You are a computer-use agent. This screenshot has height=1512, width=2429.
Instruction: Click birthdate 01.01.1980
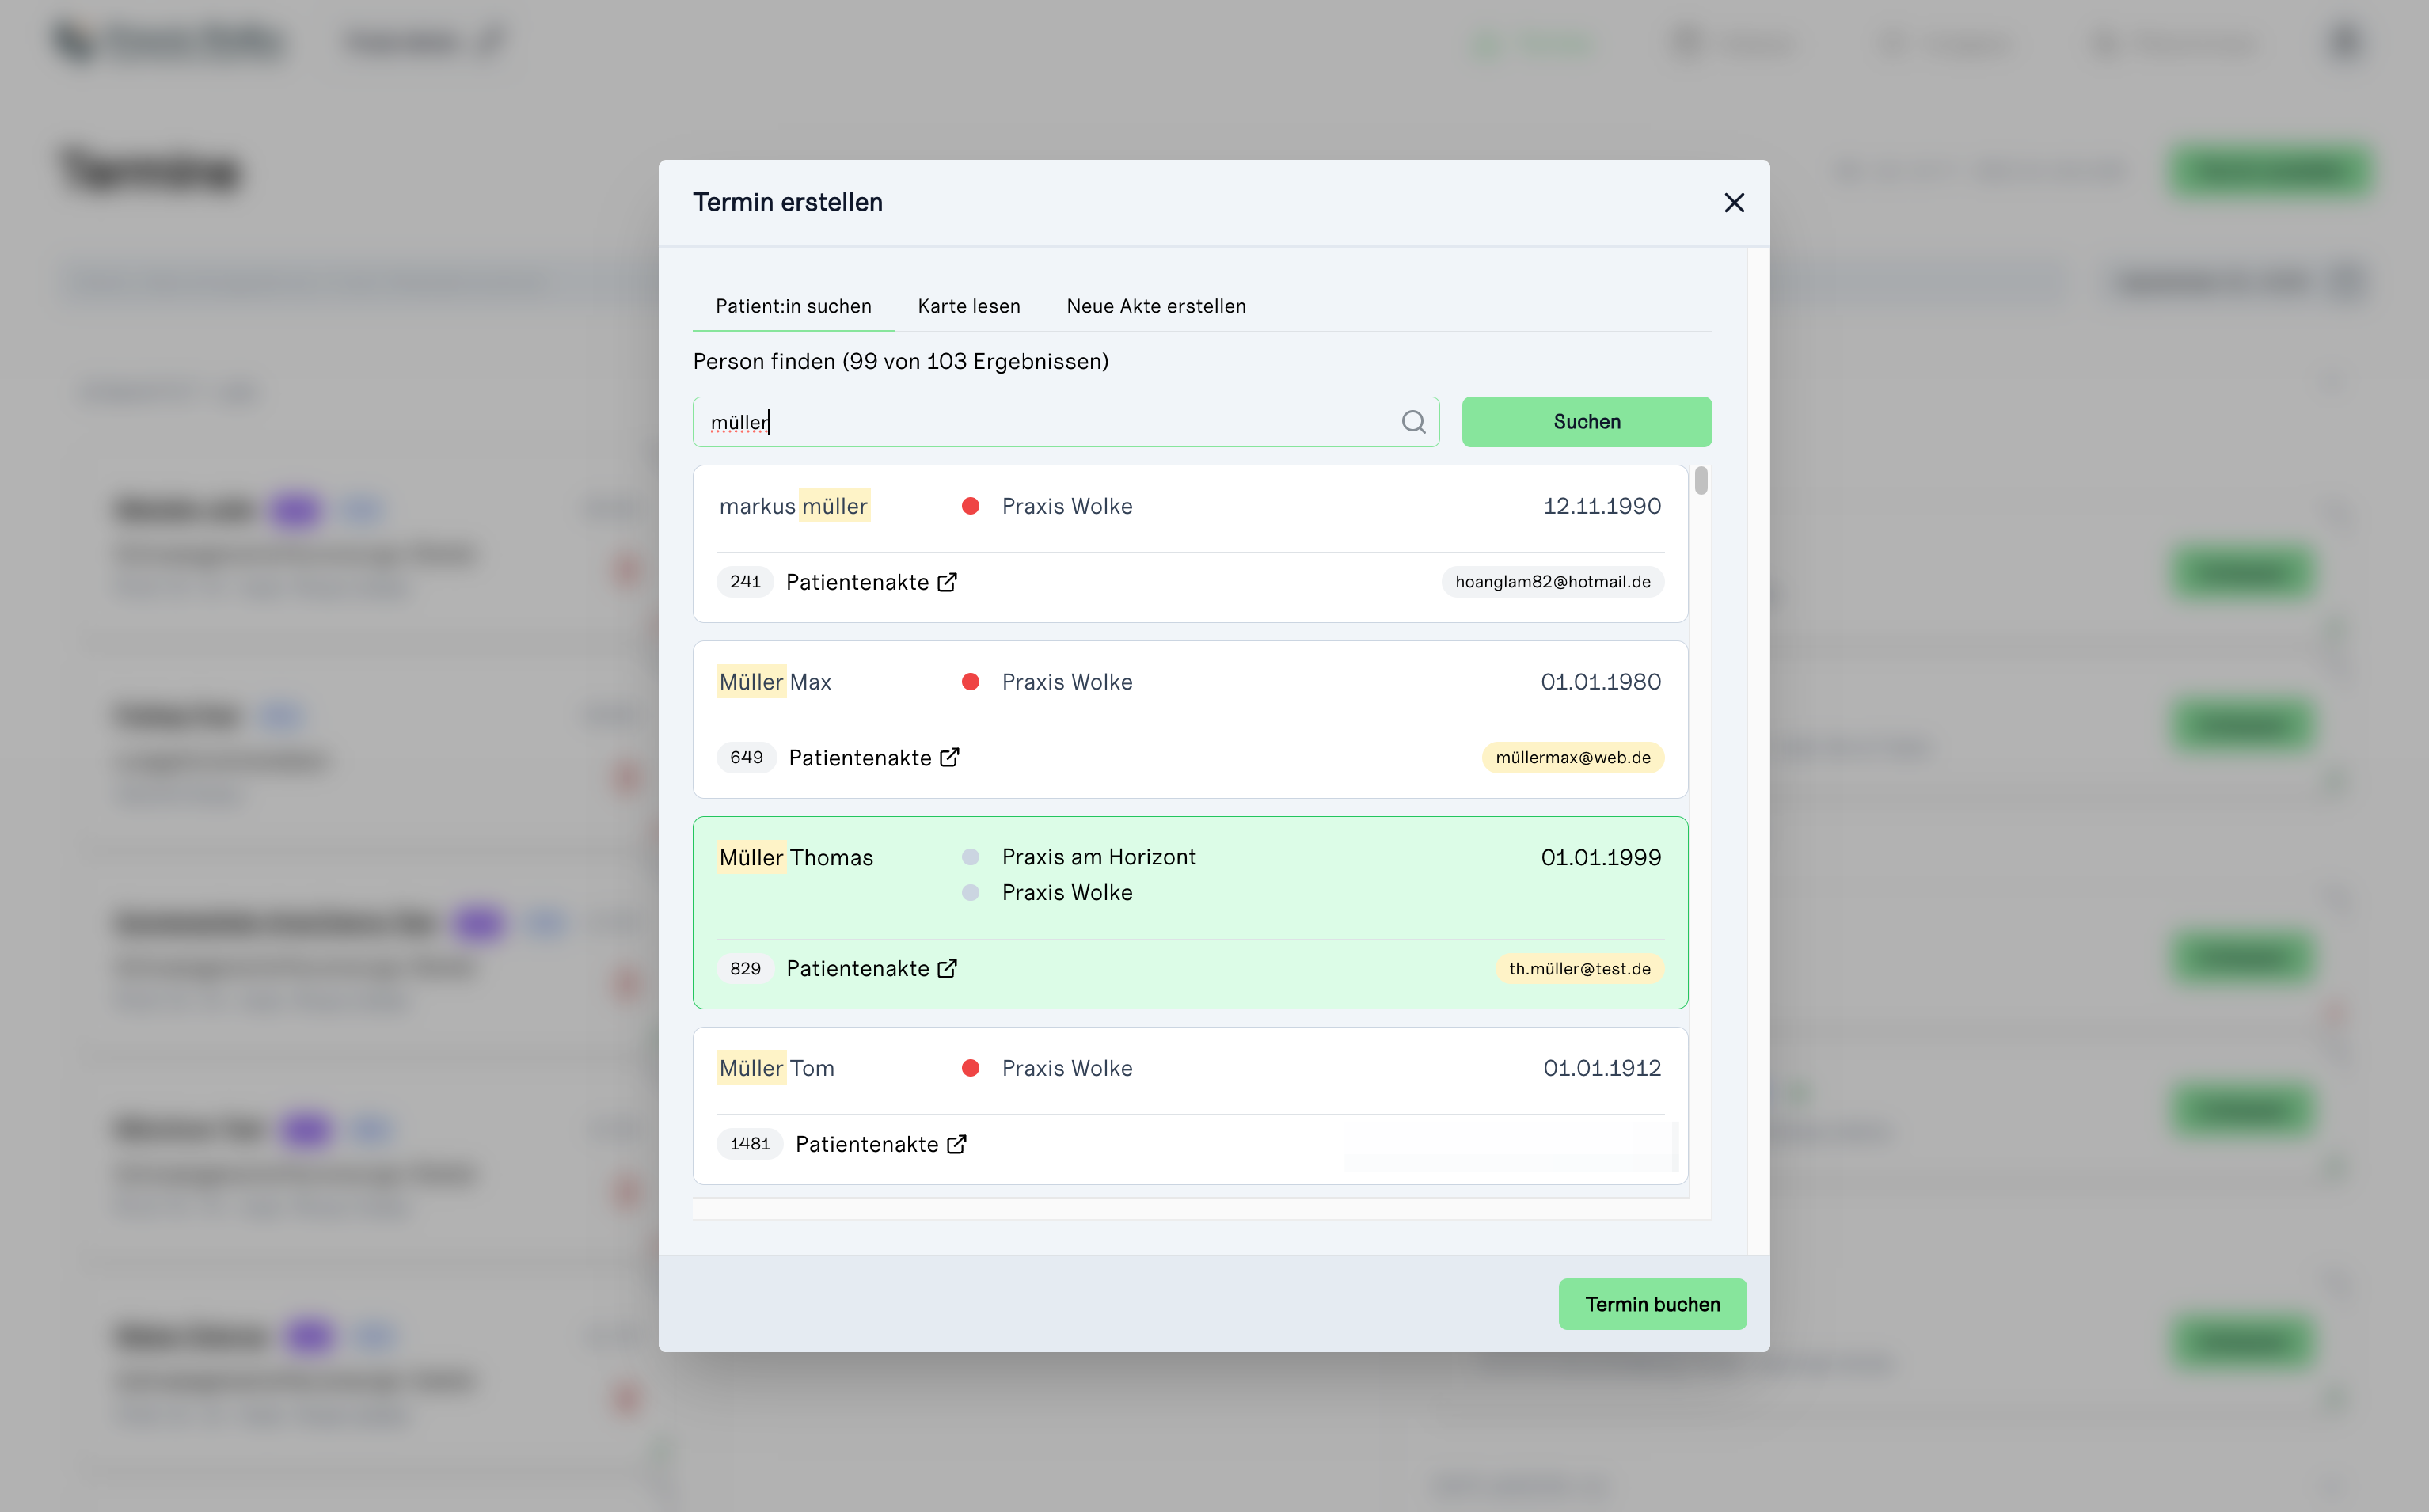coord(1601,682)
